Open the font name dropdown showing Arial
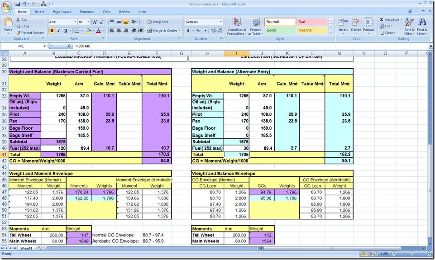Image resolution: width=435 pixels, height=260 pixels. 75,22
